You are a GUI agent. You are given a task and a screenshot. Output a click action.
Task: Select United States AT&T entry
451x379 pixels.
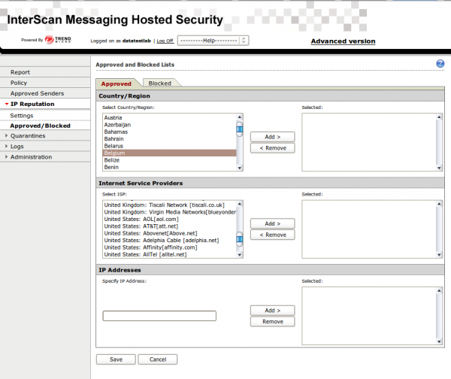169,226
